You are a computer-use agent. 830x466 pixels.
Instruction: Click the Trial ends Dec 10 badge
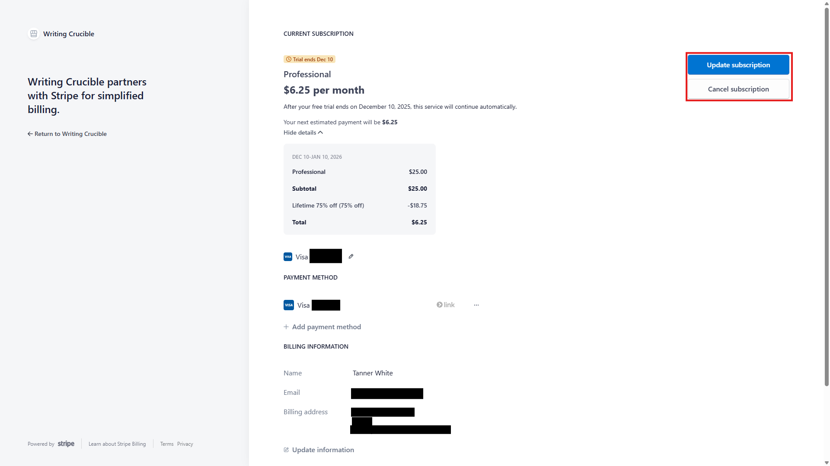(309, 59)
